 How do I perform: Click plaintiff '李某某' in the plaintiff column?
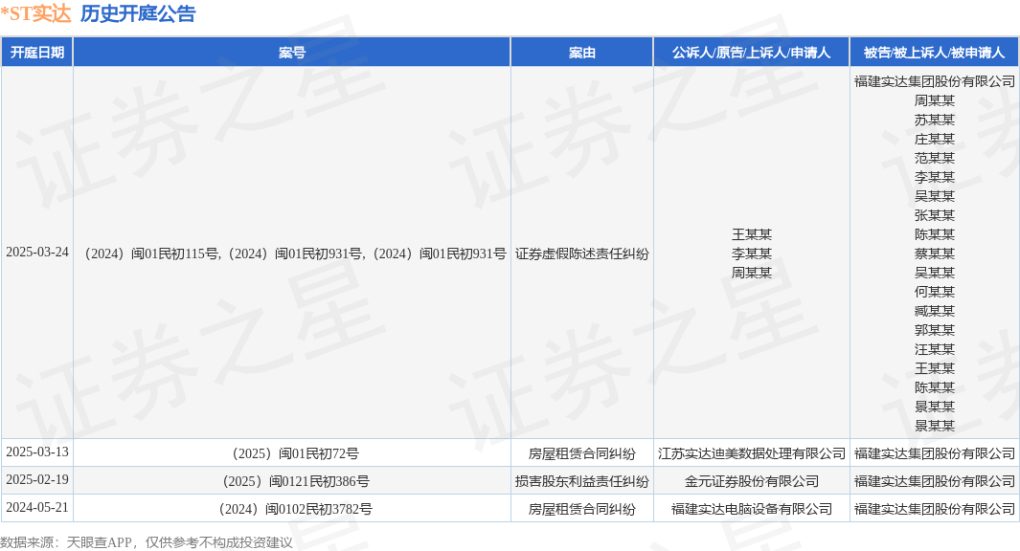[751, 254]
